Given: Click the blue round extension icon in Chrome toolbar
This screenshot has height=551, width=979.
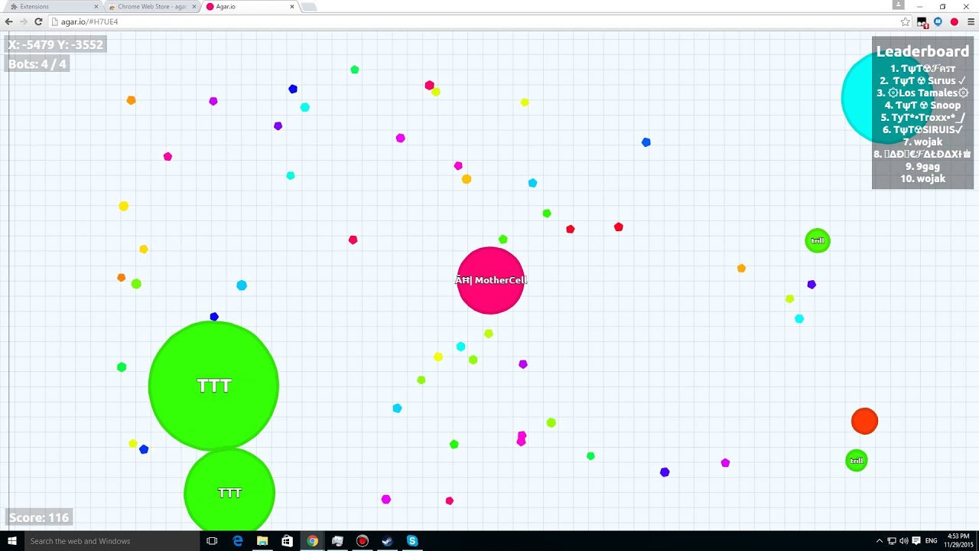Looking at the screenshot, I should pos(938,21).
